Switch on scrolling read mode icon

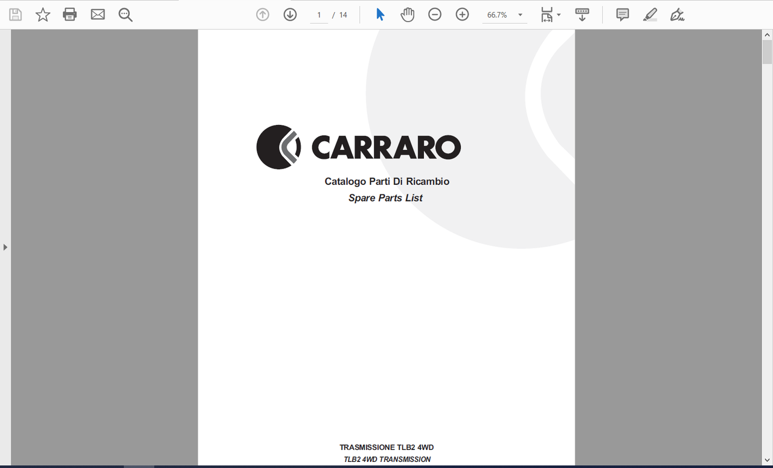582,14
